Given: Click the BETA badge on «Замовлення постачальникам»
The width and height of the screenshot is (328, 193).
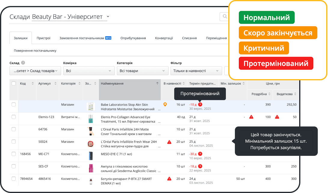Looking at the screenshot, I should click(x=108, y=38).
